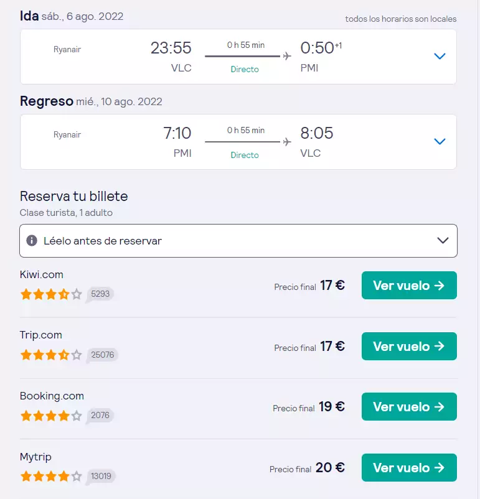This screenshot has width=480, height=499.
Task: Click Ver vuelo for Booking.com
Action: tap(409, 407)
